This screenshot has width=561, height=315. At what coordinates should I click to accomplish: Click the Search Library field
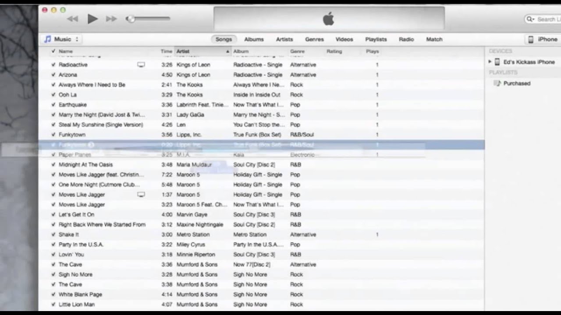[x=543, y=19]
